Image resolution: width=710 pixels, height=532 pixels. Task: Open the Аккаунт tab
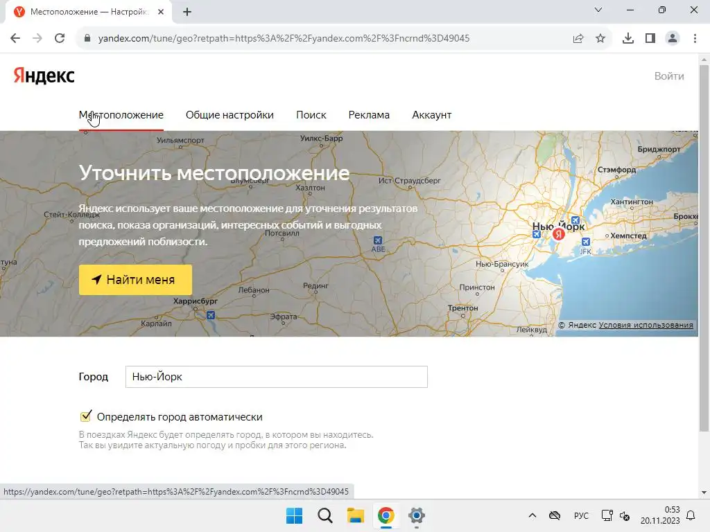coord(431,115)
